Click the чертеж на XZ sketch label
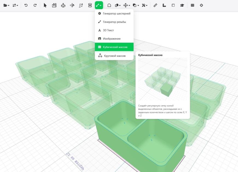 point(75,161)
